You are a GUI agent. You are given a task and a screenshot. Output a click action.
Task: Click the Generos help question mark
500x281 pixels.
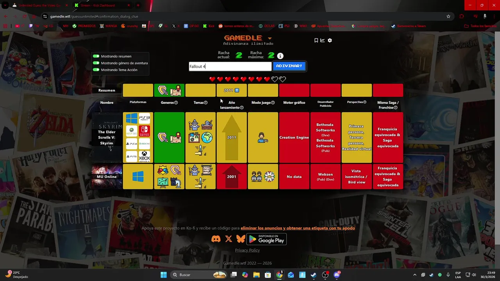176,103
